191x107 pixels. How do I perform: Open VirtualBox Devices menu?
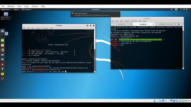pos(35,6)
